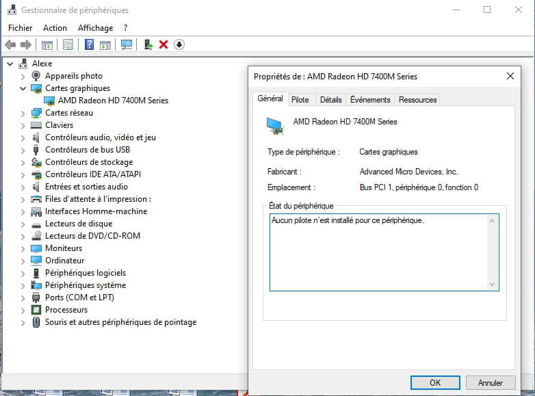This screenshot has width=535, height=396.
Task: Click the Périphériques système folder icon
Action: point(36,285)
